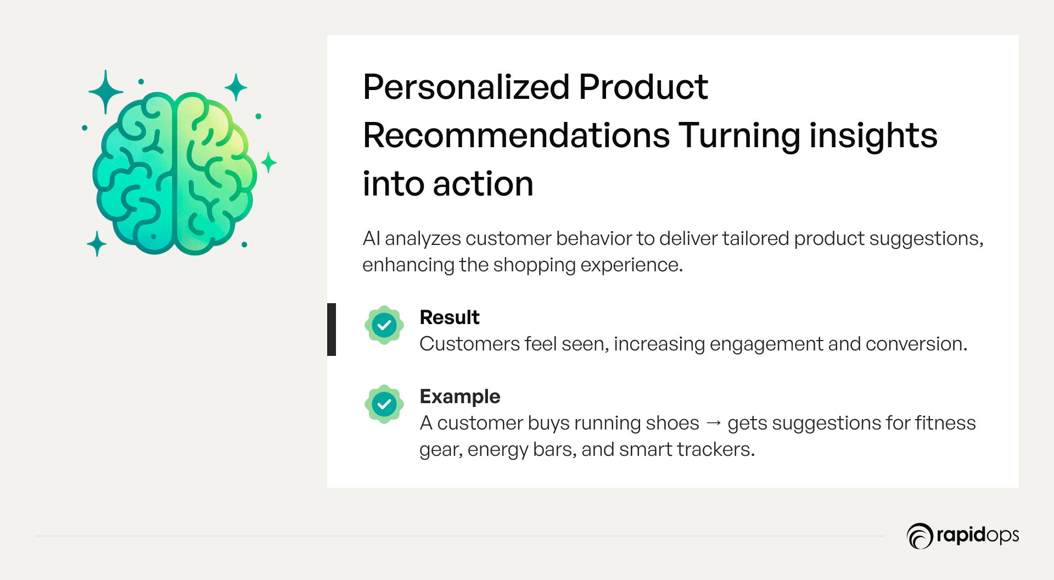Click the green brain illustration
This screenshot has width=1054, height=580.
[x=175, y=174]
